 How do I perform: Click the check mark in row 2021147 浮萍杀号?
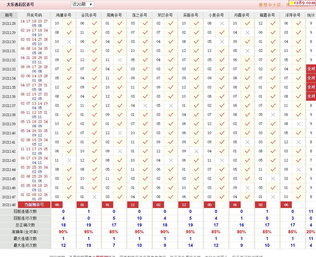point(299,197)
